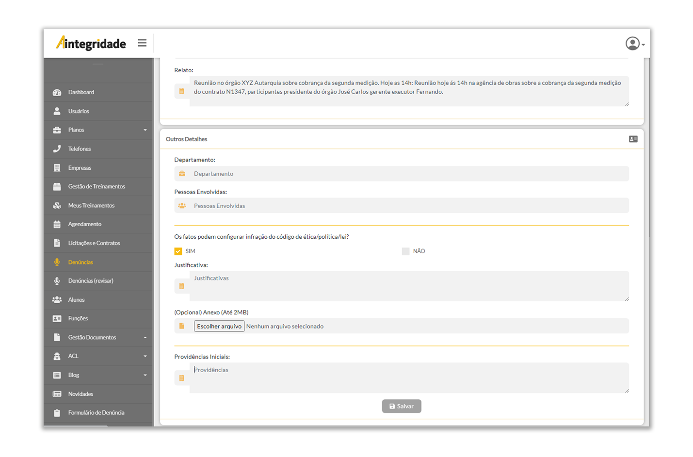
Task: Click the Formulário de Denúncia clipboard icon
Action: pyautogui.click(x=57, y=413)
